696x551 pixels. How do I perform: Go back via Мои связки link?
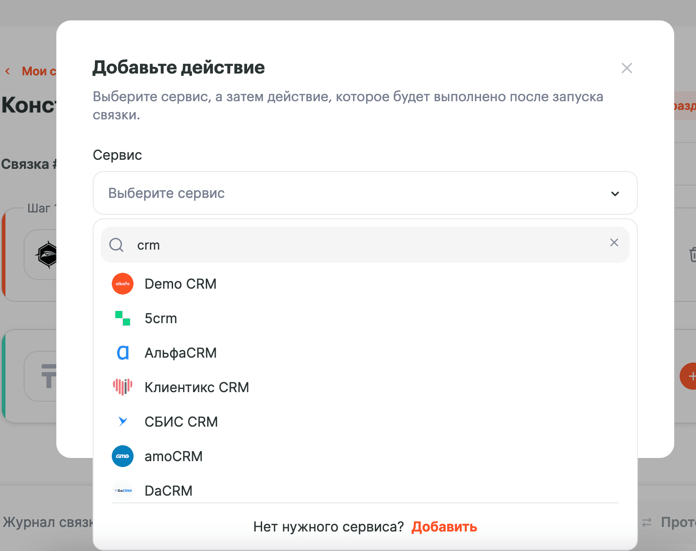click(x=38, y=71)
